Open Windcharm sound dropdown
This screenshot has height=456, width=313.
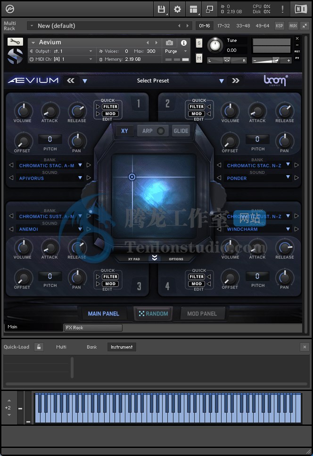(x=288, y=229)
